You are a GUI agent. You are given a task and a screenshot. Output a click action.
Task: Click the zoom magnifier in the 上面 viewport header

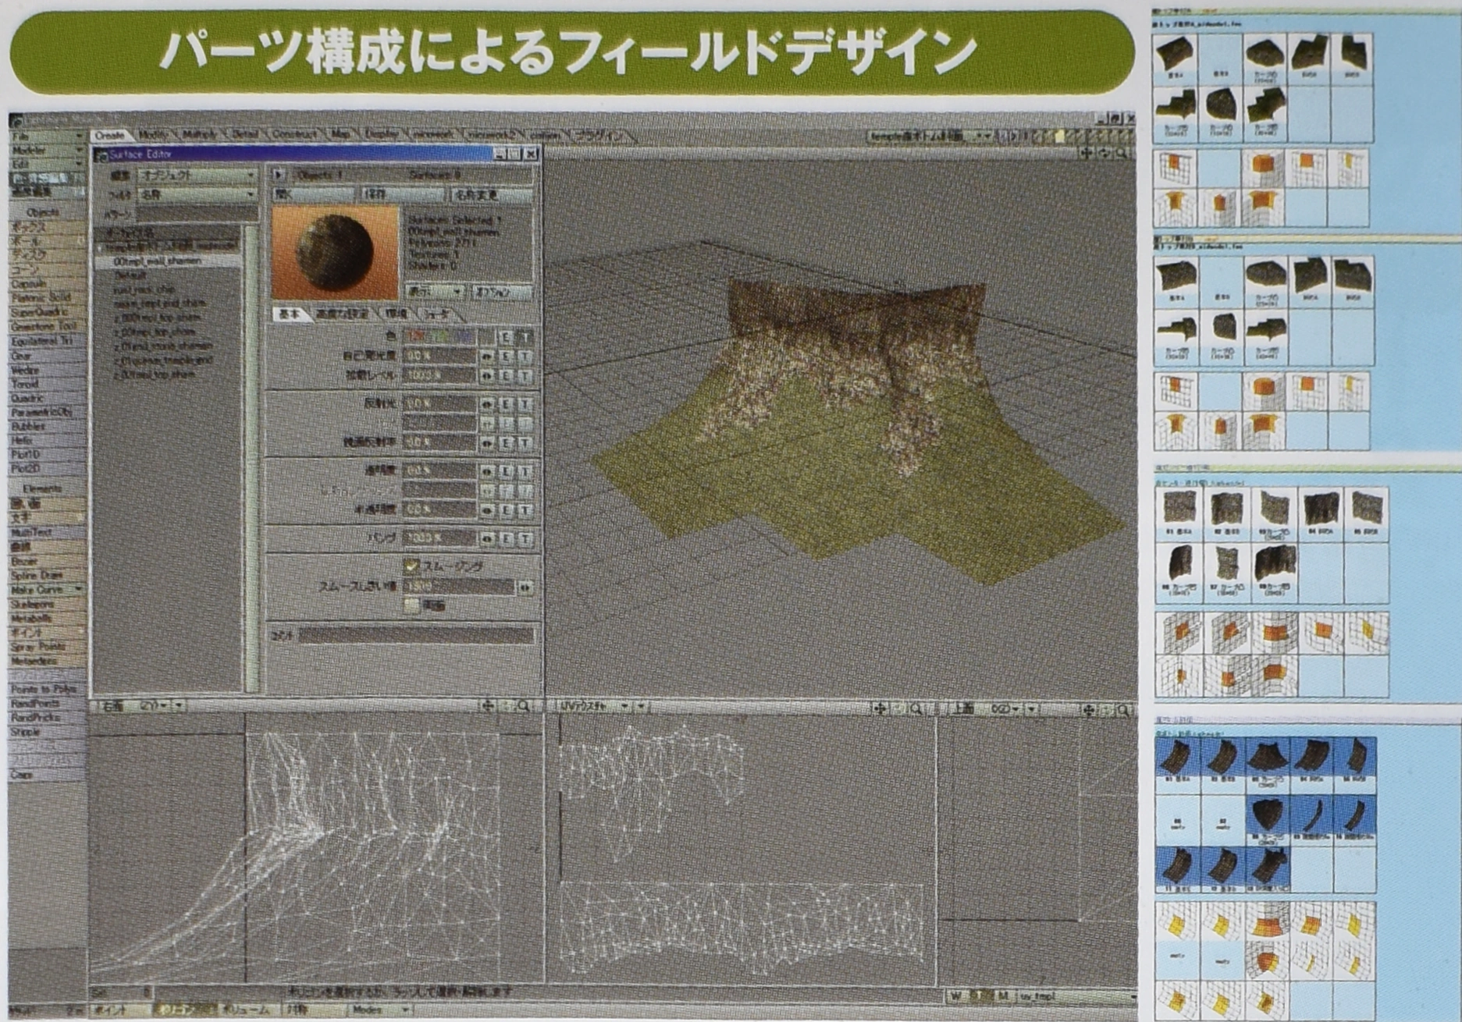pyautogui.click(x=1123, y=710)
